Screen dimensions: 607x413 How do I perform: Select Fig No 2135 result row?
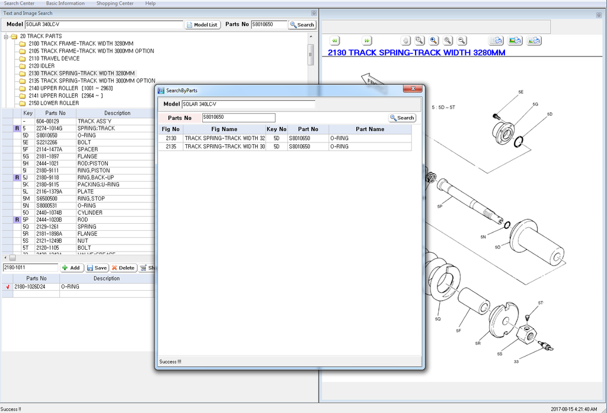(285, 147)
